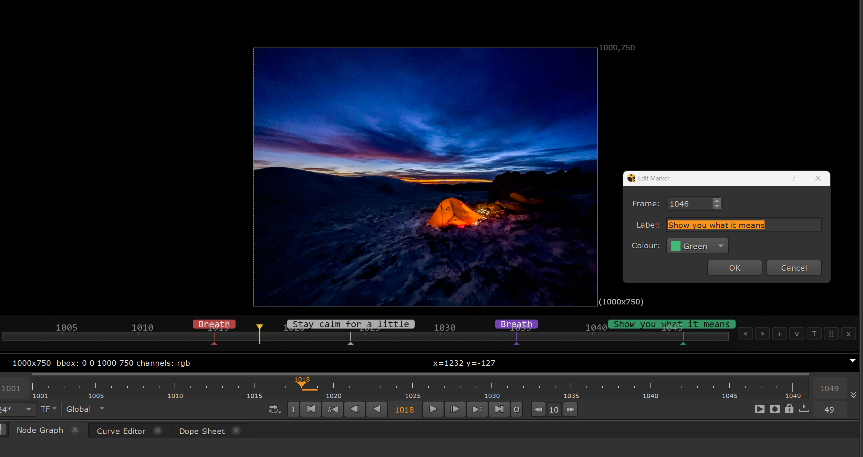
Task: Go to the previous marker
Action: (x=746, y=334)
